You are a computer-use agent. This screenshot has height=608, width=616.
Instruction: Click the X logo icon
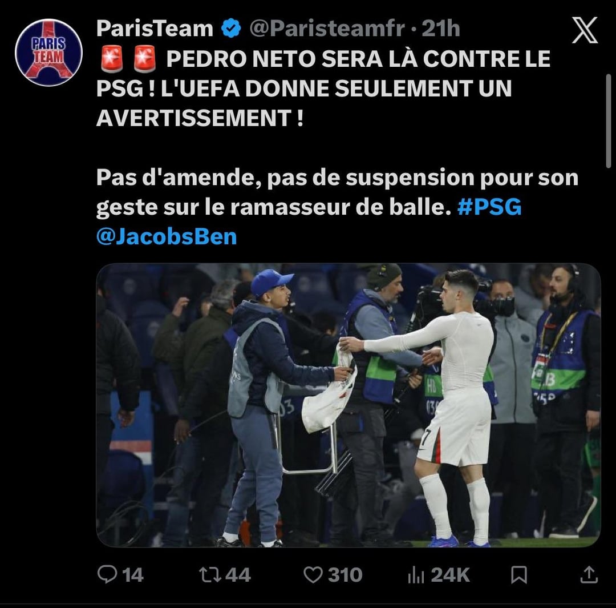pos(585,30)
